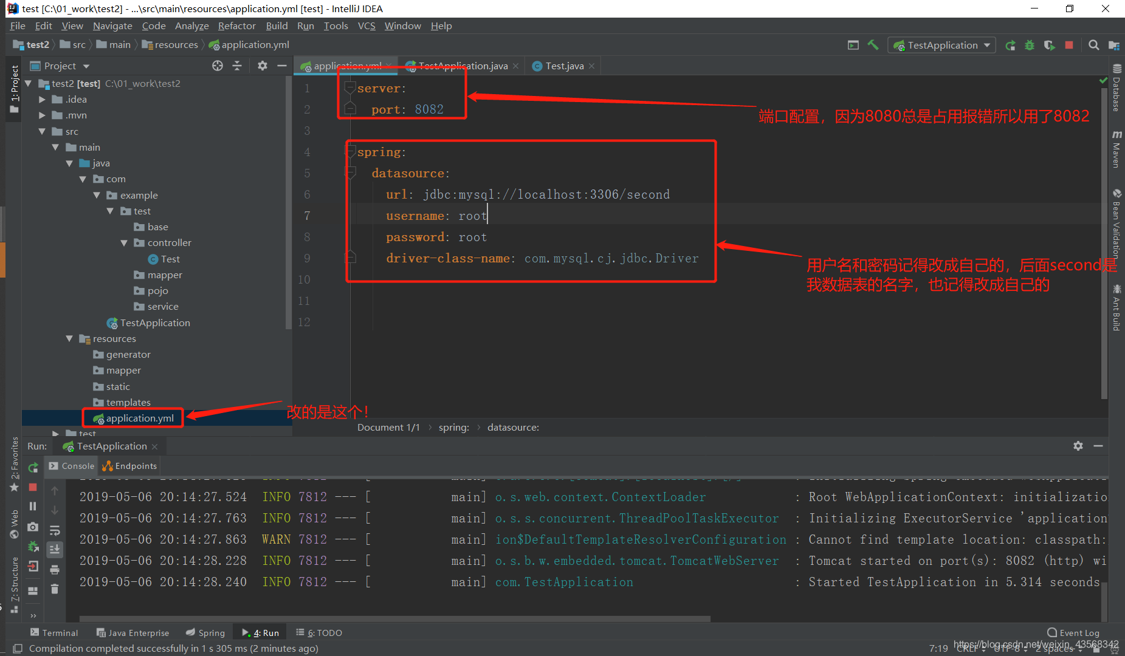
Task: Toggle scroll to end in console
Action: click(55, 549)
